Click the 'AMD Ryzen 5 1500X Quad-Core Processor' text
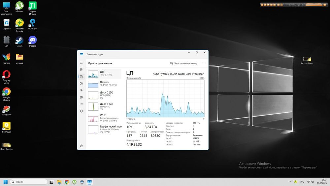The image size is (330, 186). (178, 74)
